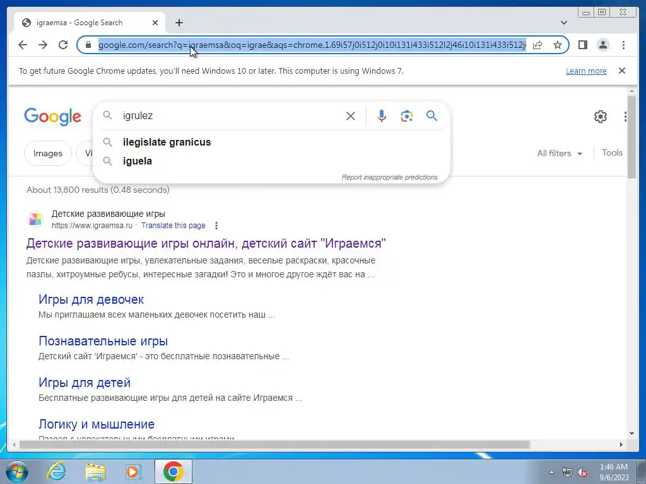The image size is (646, 484).
Task: Click the taskbar clock showing 1:46 AM
Action: (614, 472)
